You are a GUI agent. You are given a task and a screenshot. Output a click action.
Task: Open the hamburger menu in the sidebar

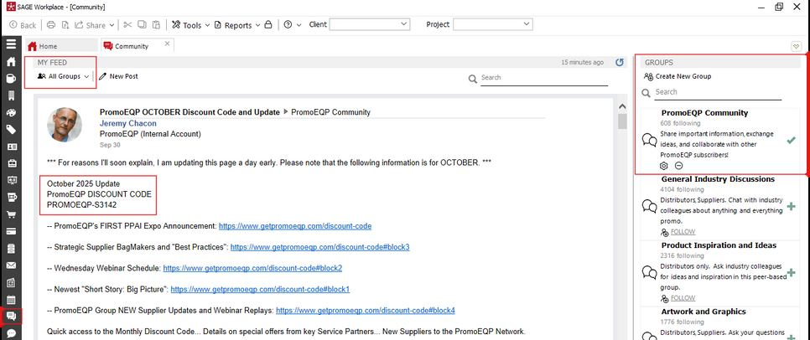tap(11, 44)
